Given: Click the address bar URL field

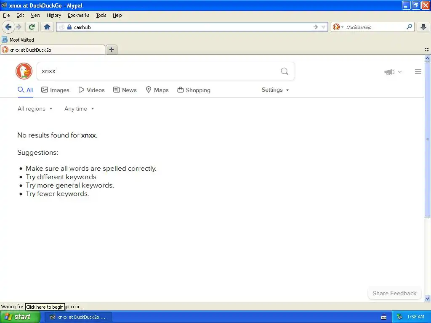Looking at the screenshot, I should click(x=192, y=27).
